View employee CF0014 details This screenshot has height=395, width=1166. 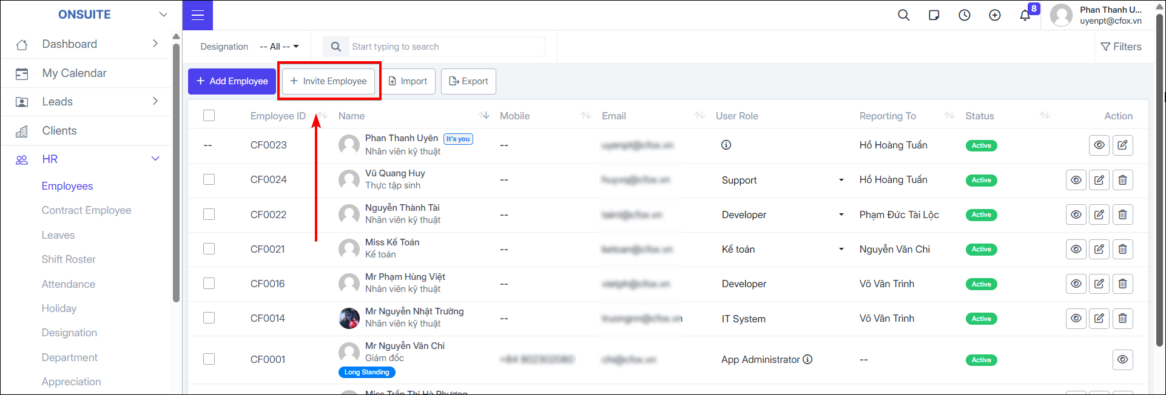[x=1076, y=318]
